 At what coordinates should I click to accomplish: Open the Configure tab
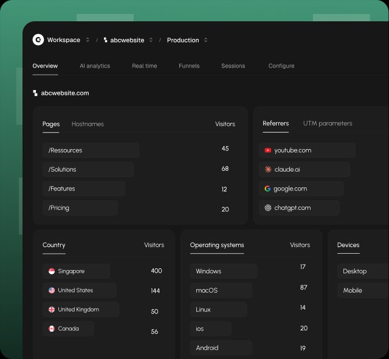281,66
